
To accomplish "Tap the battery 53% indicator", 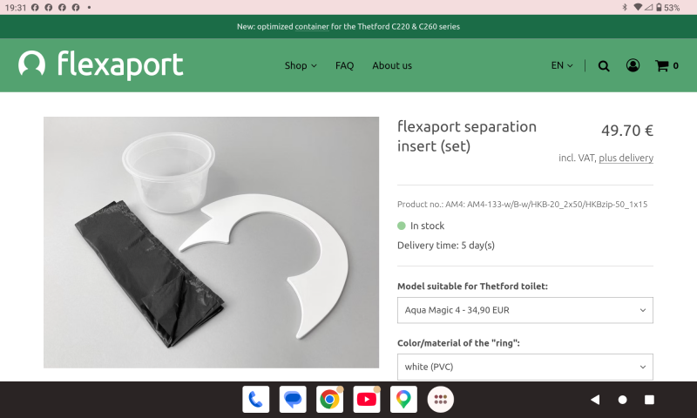I will coord(667,8).
